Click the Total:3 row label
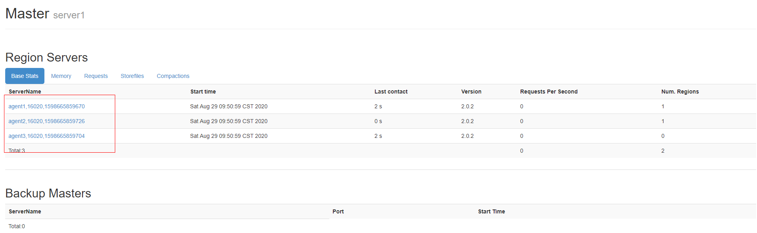The height and width of the screenshot is (233, 757). tap(17, 151)
